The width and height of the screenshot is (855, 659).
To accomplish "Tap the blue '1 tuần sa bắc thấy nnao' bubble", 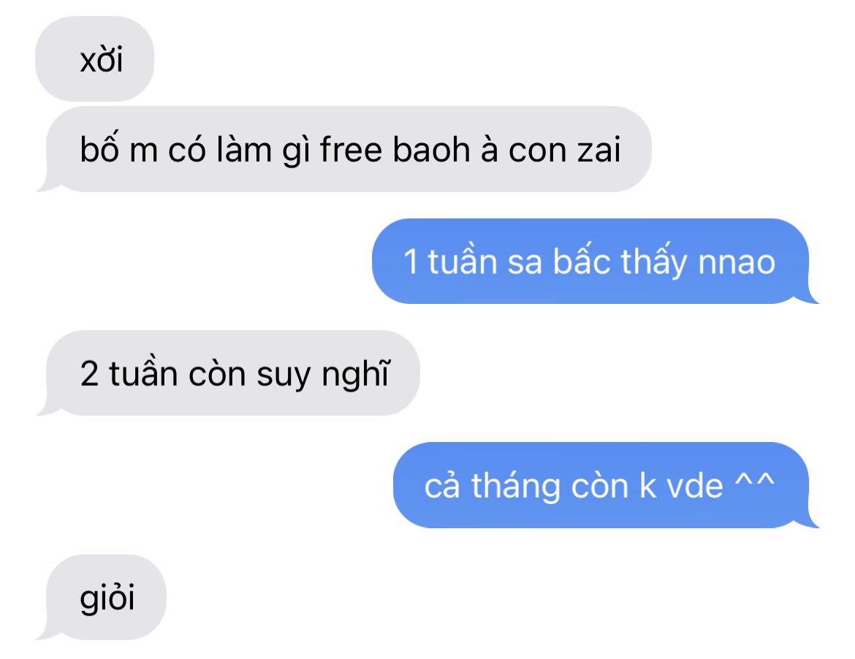I will [596, 261].
